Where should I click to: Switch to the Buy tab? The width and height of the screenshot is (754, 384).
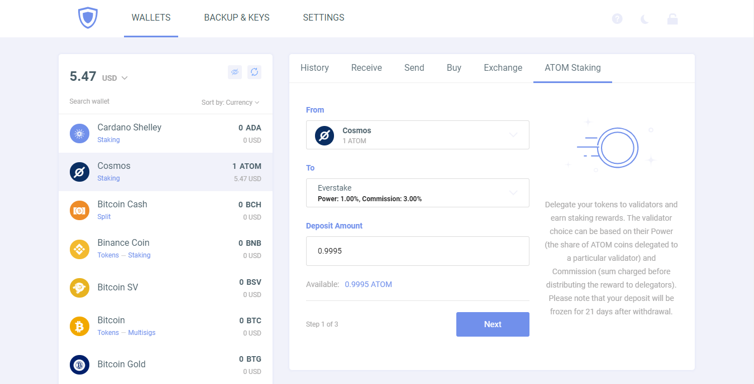pyautogui.click(x=454, y=68)
